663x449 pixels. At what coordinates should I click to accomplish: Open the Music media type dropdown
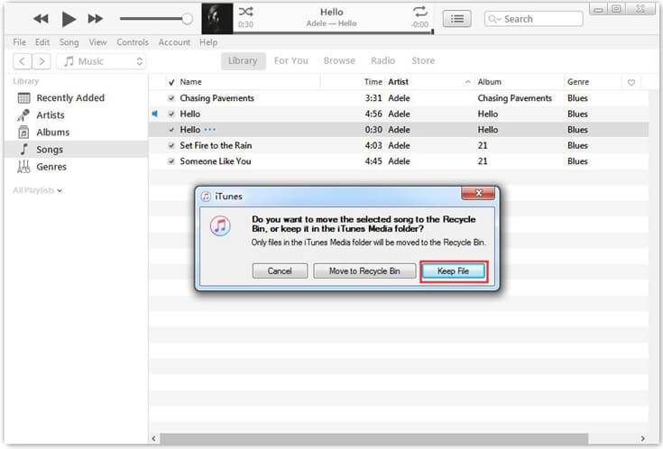[x=101, y=61]
